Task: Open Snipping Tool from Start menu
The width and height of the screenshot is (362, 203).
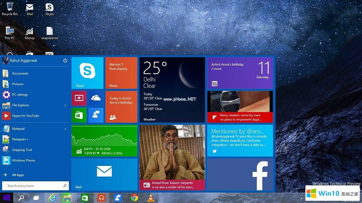Action: pyautogui.click(x=35, y=150)
